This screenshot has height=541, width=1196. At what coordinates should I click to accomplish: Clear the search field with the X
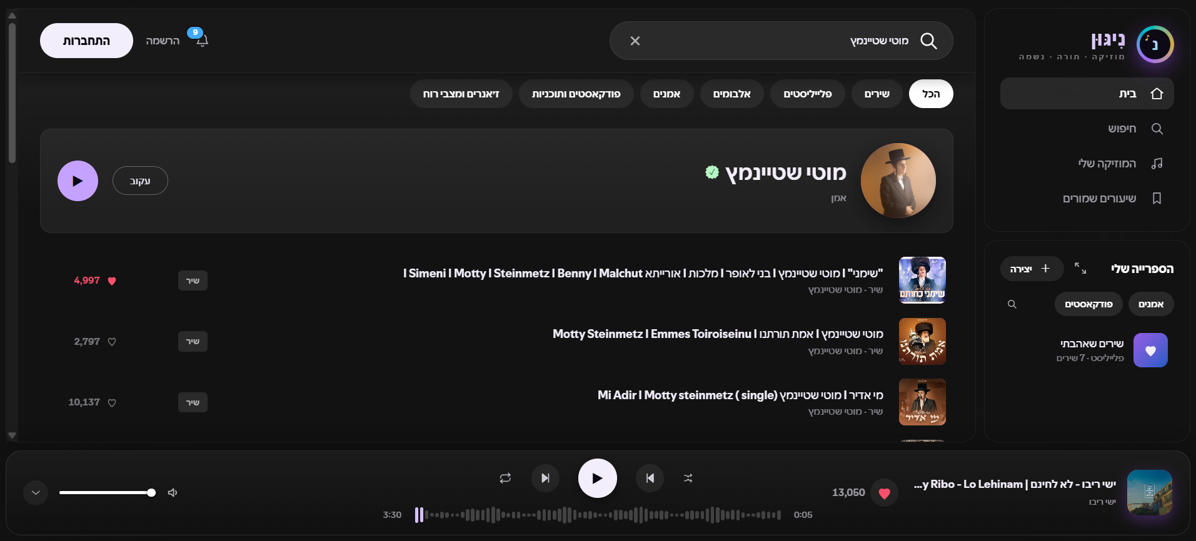click(635, 41)
